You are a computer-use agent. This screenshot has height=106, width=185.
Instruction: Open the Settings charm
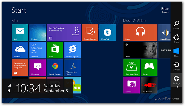(176, 80)
